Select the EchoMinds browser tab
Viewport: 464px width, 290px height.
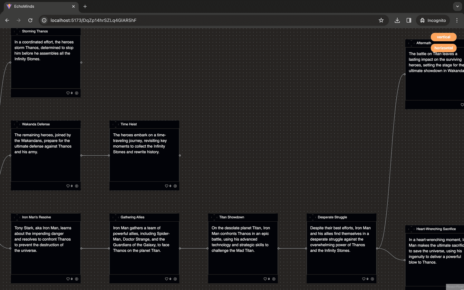[41, 6]
